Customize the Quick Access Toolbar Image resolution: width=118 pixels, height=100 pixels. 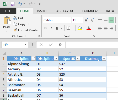click(x=40, y=4)
